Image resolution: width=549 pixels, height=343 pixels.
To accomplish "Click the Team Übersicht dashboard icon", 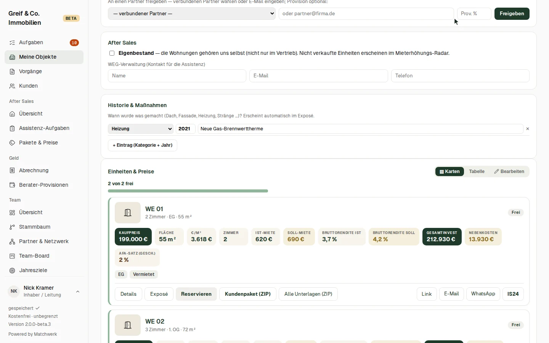I will tap(12, 213).
